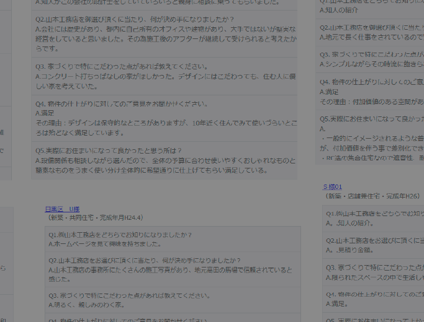Screen dimensions: 424x322
Task: Click the Q3 row under S様01
Action: 372,272
